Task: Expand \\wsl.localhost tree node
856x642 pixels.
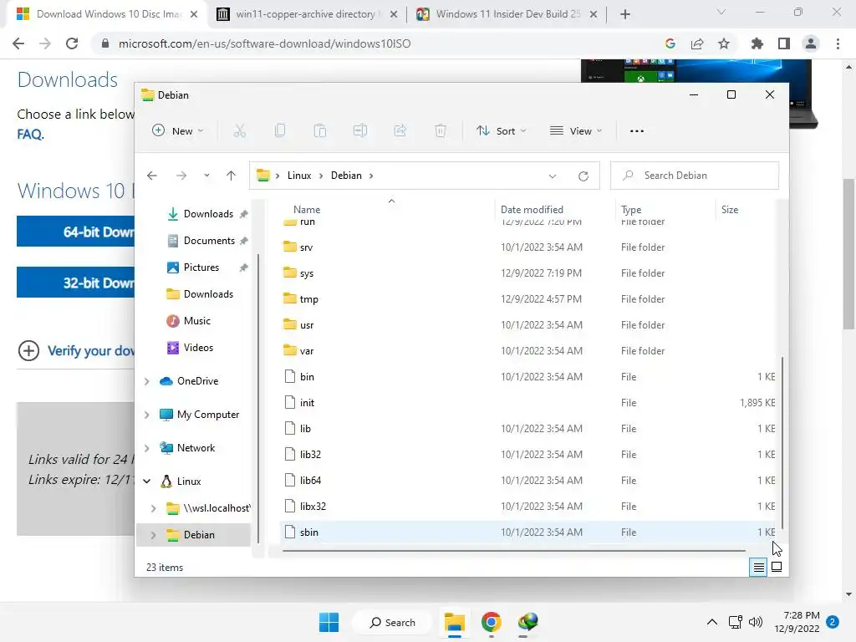Action: coord(154,508)
